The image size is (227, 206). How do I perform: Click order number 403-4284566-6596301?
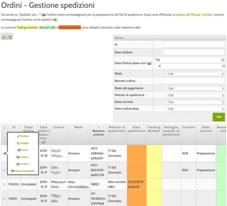tap(98, 153)
